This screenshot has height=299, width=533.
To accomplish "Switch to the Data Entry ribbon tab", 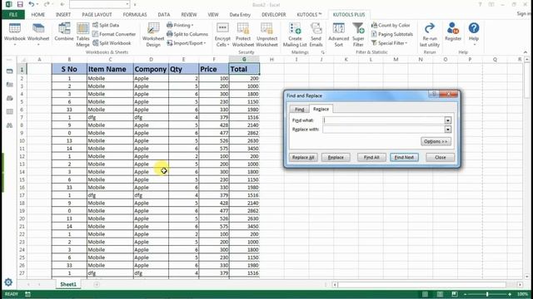I will [240, 15].
